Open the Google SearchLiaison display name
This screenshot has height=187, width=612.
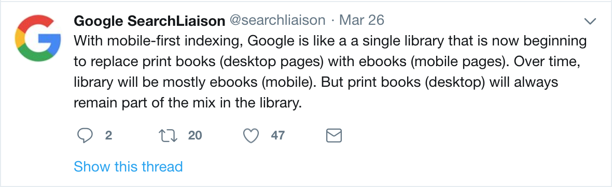point(149,21)
